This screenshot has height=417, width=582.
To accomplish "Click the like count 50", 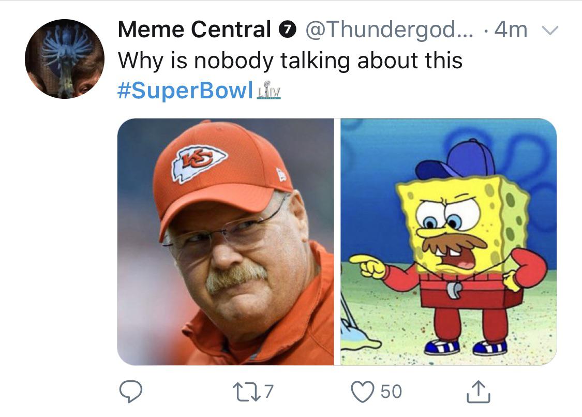I will (391, 392).
